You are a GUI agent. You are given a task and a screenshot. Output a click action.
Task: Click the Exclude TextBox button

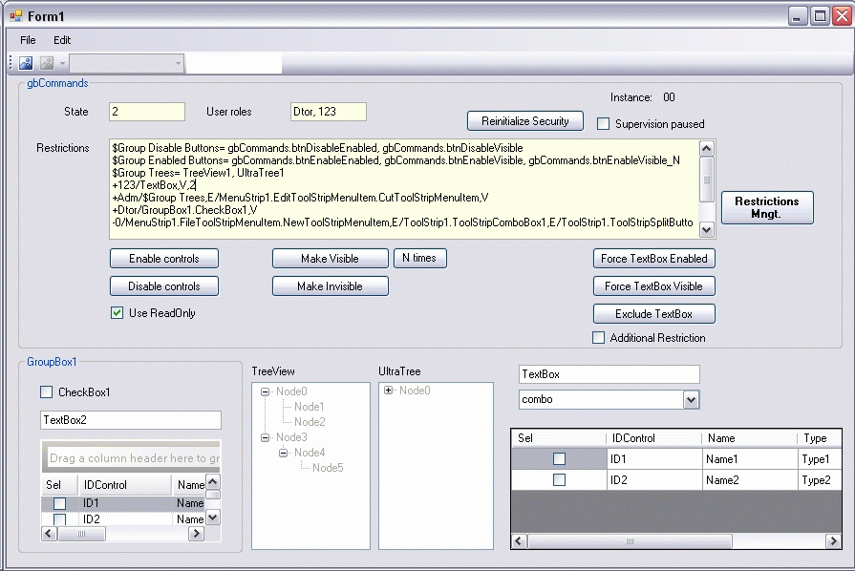tap(653, 314)
